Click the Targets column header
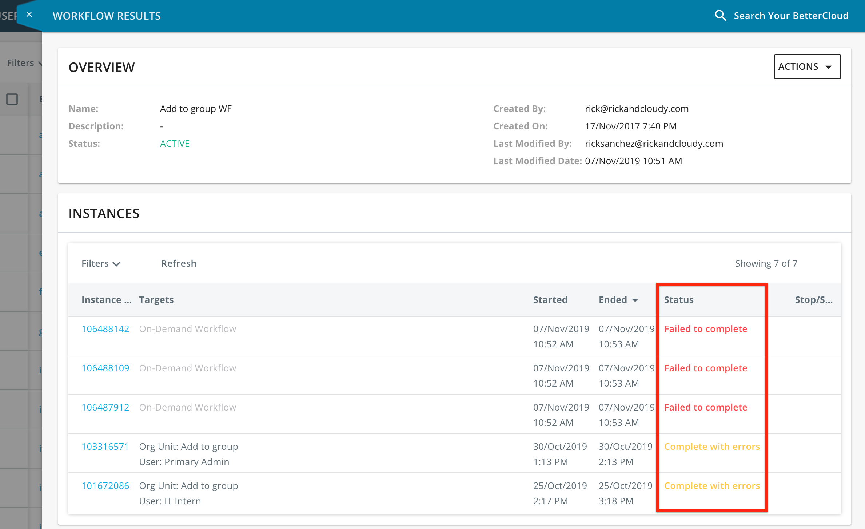The image size is (865, 529). click(156, 299)
